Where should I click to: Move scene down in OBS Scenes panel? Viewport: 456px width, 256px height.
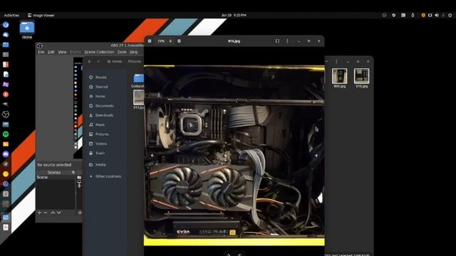[x=59, y=213]
